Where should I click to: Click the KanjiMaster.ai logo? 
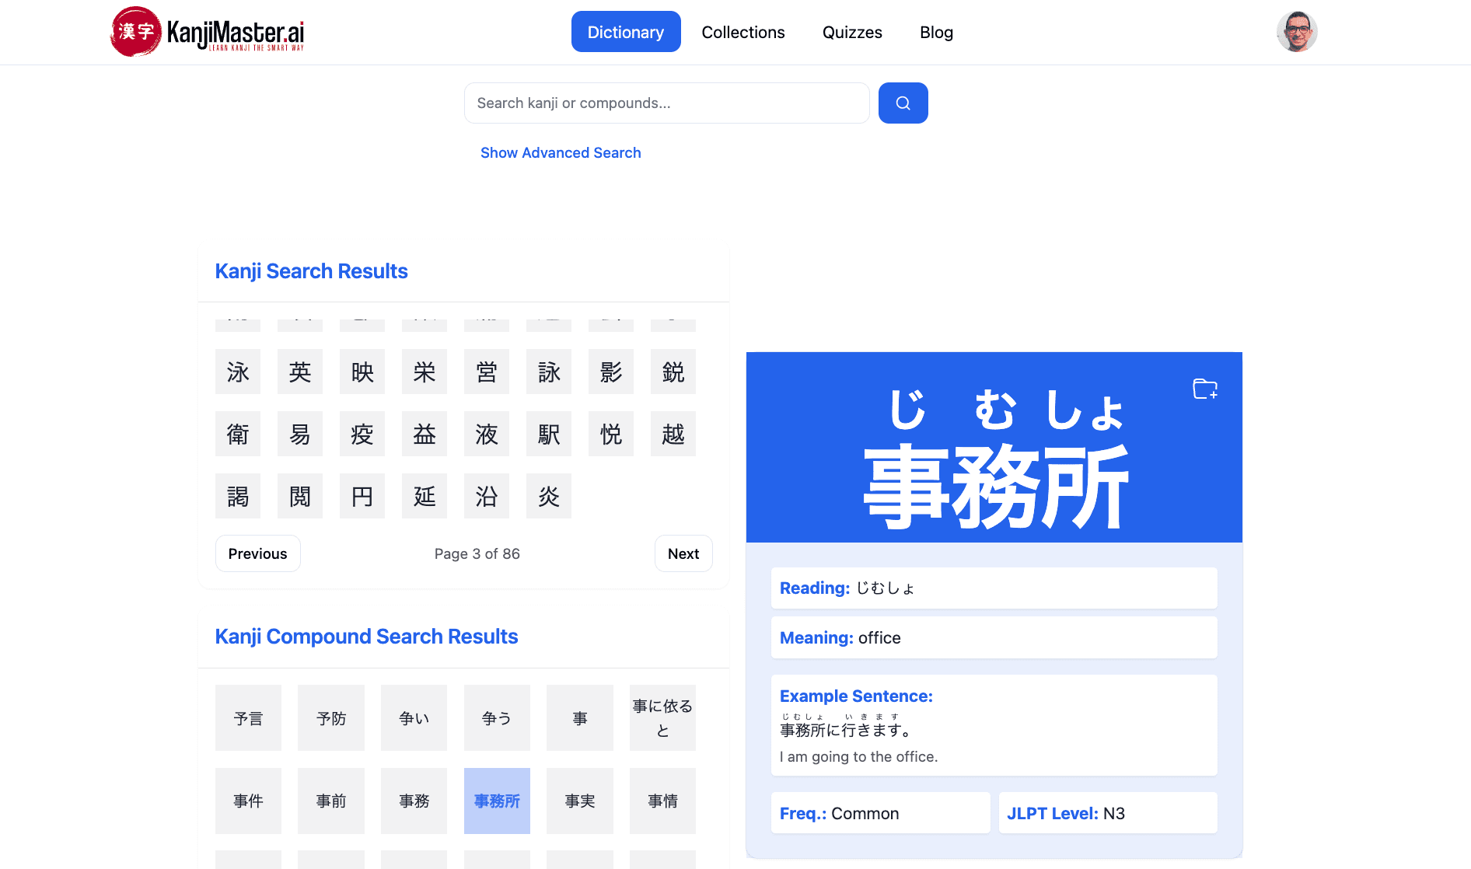(208, 32)
